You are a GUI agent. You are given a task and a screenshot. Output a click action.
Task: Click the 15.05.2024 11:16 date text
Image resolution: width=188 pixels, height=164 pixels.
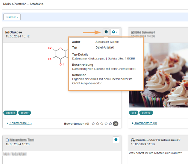pos(143,144)
